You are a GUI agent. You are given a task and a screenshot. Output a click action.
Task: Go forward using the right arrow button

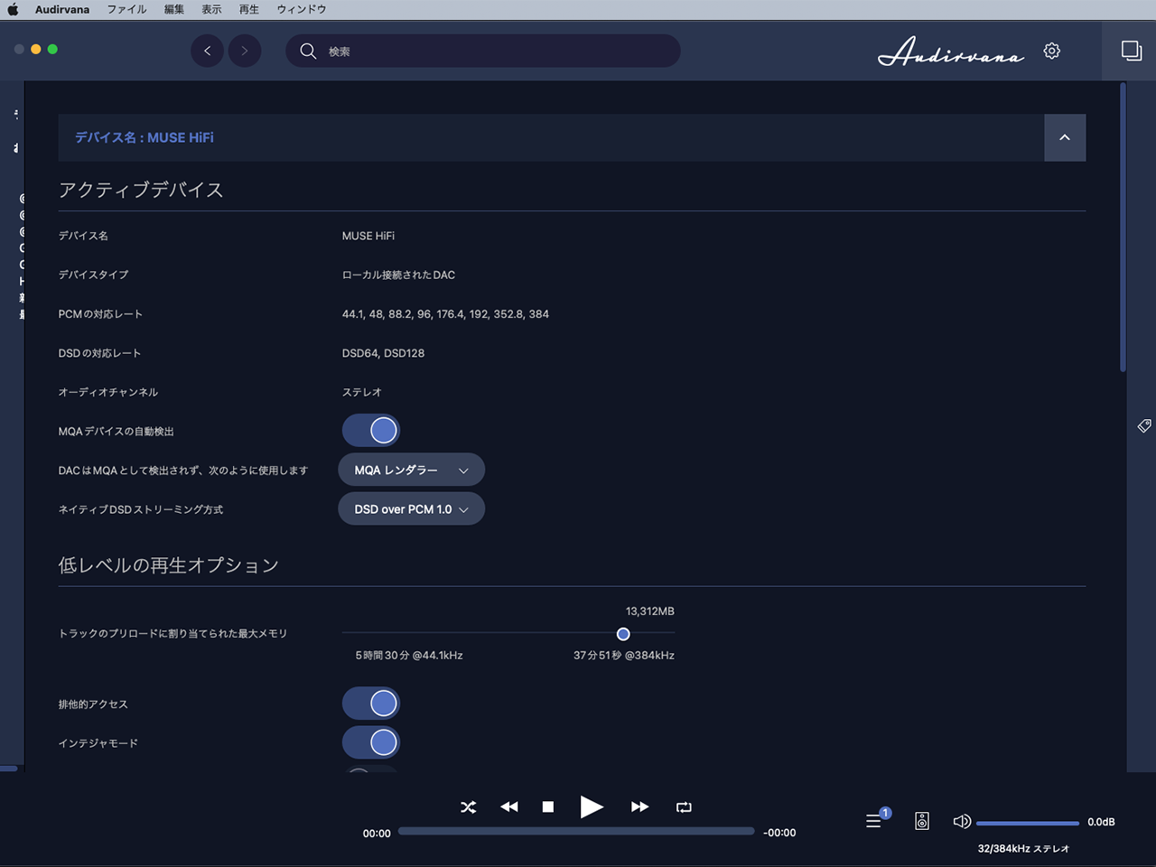pyautogui.click(x=245, y=51)
